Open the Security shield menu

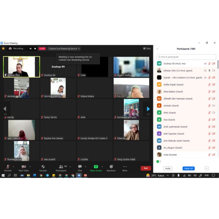43,167
